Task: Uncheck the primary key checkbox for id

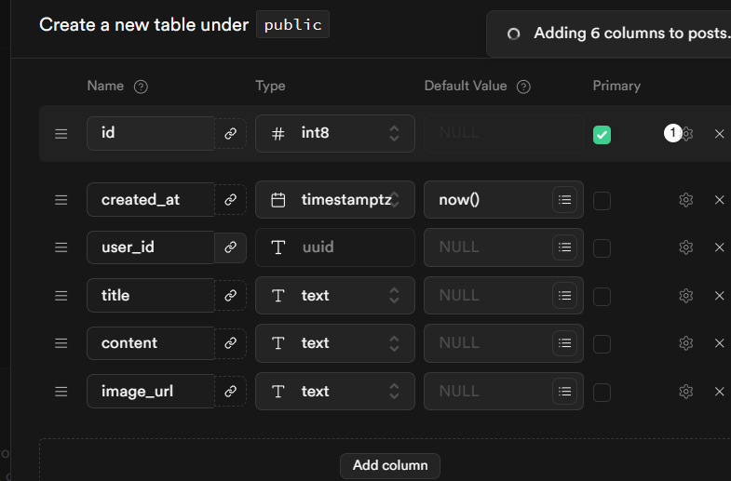Action: [602, 135]
